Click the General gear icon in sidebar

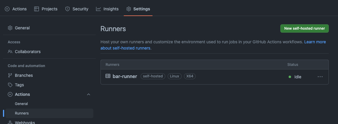pyautogui.click(x=10, y=28)
